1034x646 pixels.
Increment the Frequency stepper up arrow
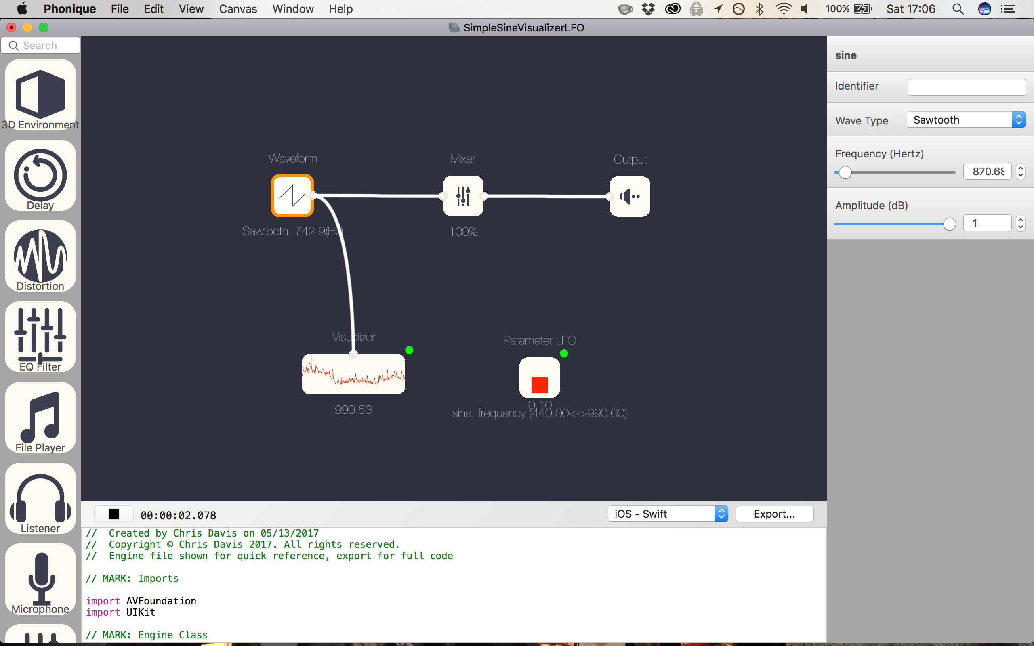pyautogui.click(x=1020, y=168)
